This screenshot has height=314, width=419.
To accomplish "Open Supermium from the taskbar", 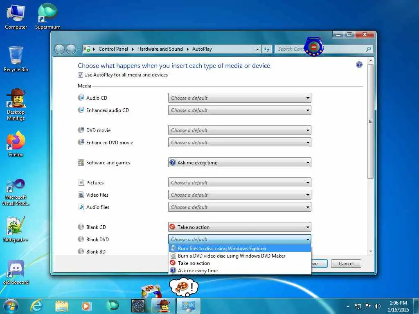I will 113,305.
